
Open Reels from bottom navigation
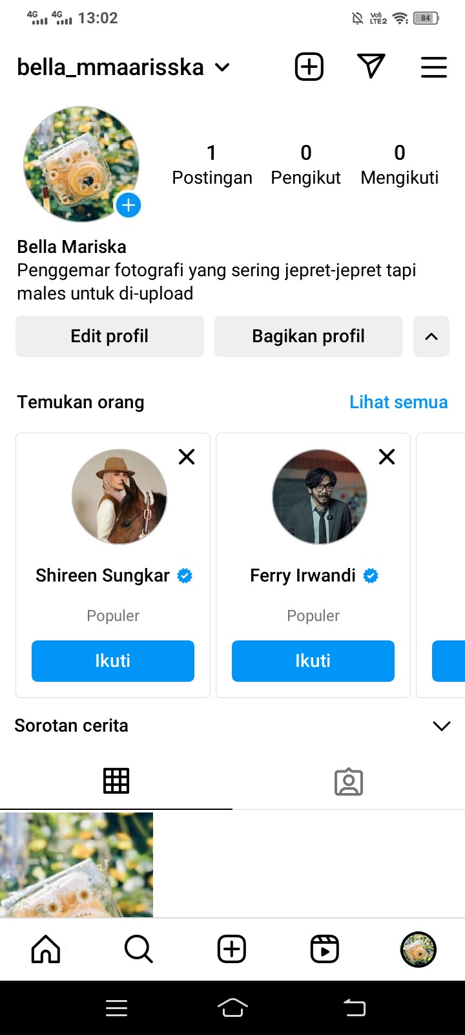[325, 950]
